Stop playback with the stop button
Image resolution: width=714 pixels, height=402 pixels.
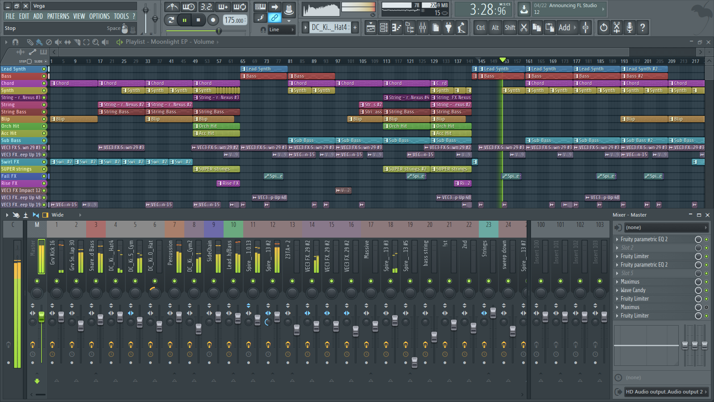coord(198,20)
